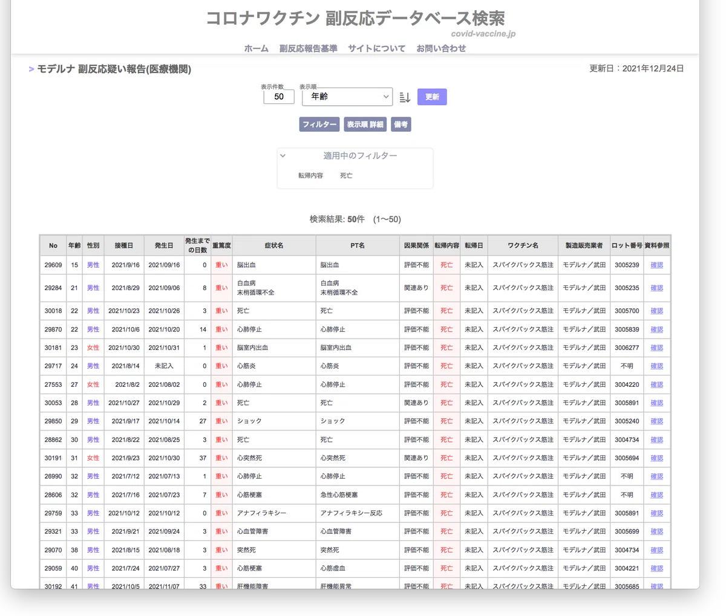Image resolution: width=726 pixels, height=616 pixels.
Task: Open 確認 link for report 29759
Action: coord(656,513)
